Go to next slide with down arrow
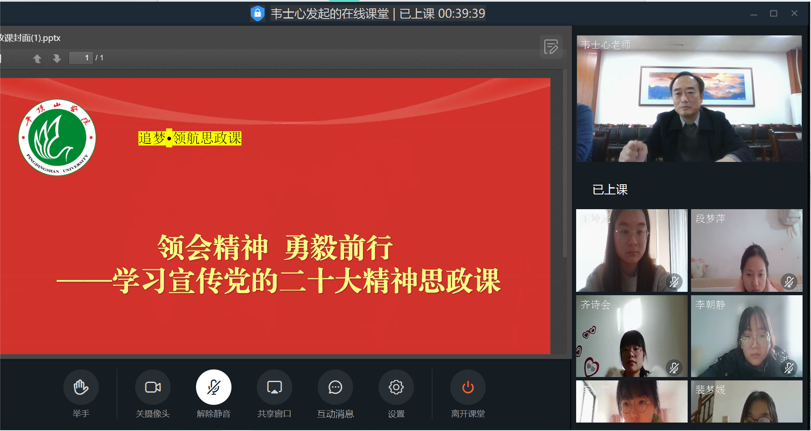811x431 pixels. 57,59
